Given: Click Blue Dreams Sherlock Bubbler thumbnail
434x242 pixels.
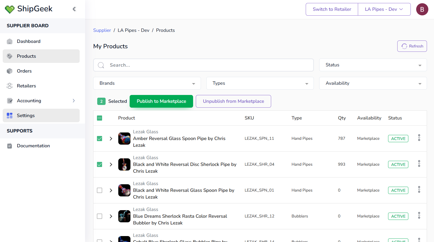Looking at the screenshot, I should point(124,216).
